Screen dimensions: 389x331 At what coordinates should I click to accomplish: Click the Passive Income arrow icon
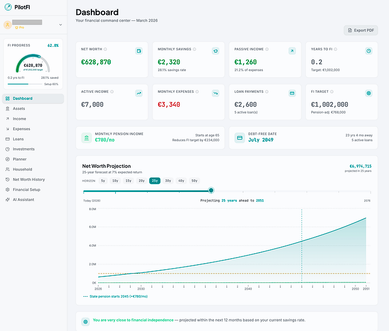click(292, 51)
